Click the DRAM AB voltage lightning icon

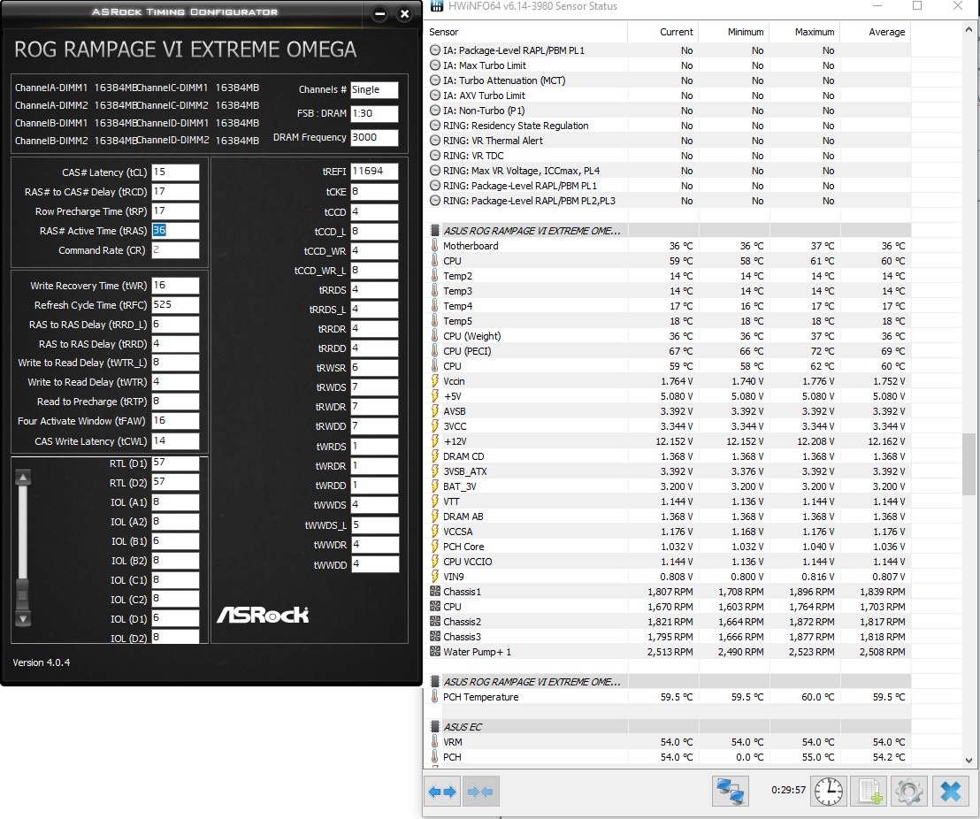click(x=435, y=517)
